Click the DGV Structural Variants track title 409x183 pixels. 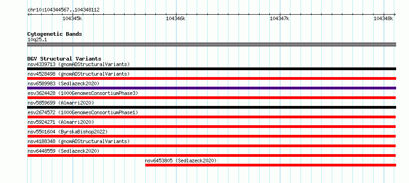[64, 59]
